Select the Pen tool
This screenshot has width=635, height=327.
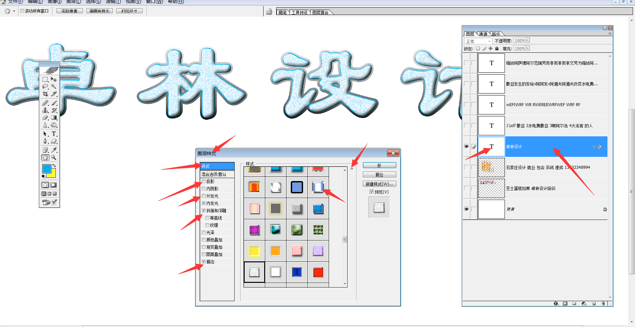(x=45, y=141)
